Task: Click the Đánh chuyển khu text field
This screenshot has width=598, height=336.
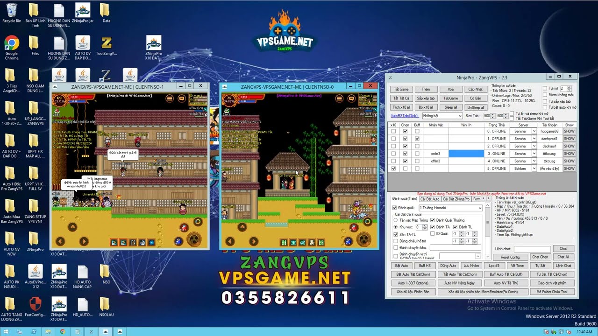Action: 455,248
